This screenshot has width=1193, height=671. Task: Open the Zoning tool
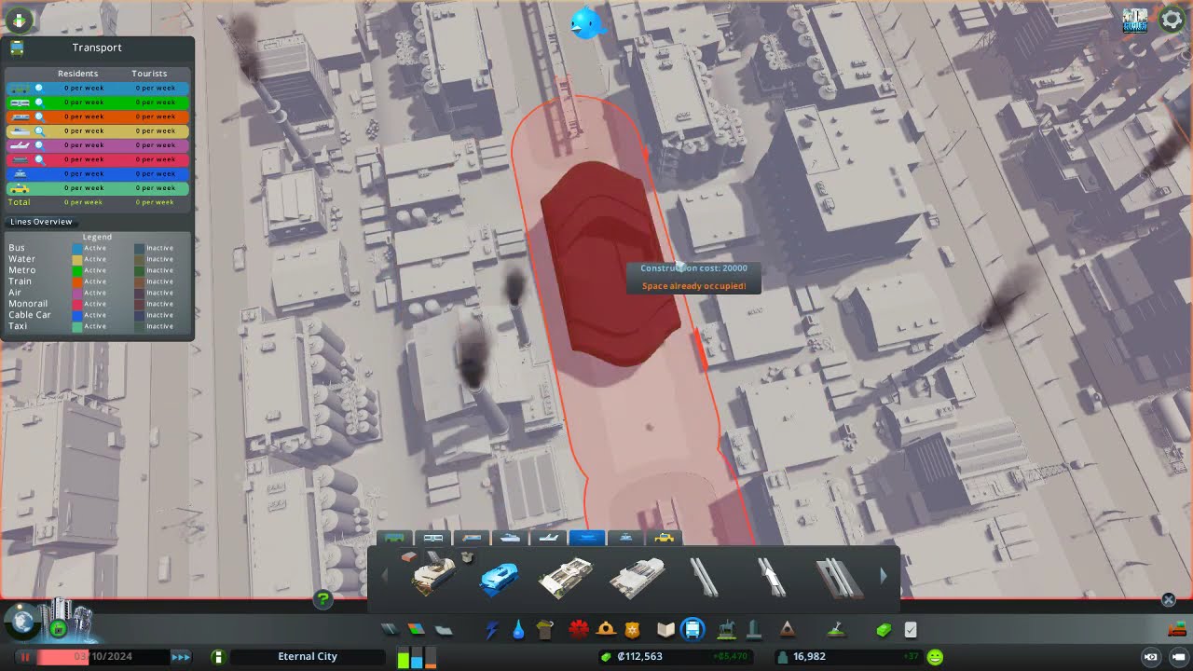coord(417,630)
